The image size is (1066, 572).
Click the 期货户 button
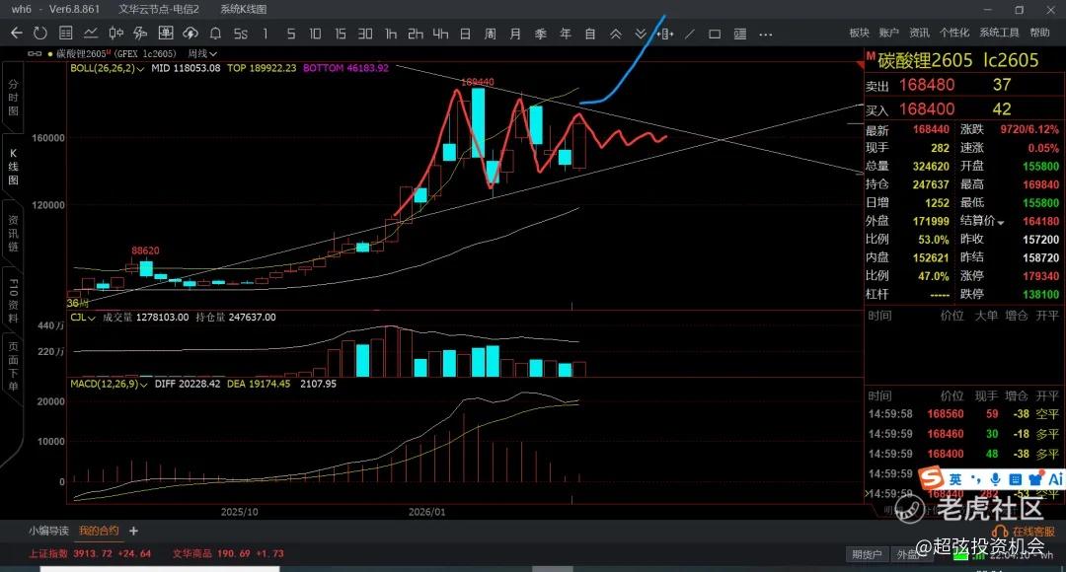tap(867, 554)
